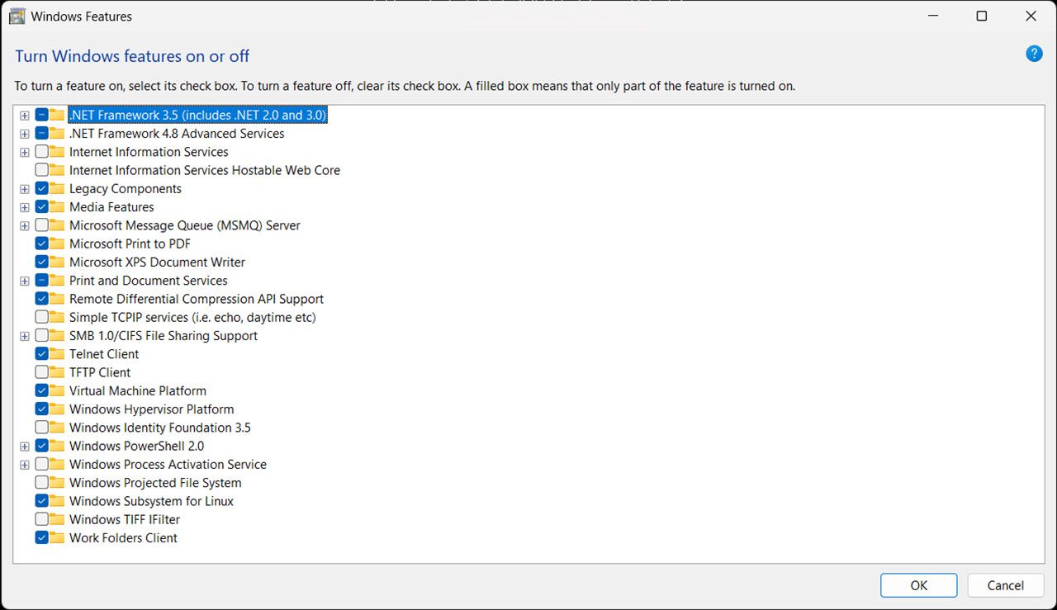Click the Cancel button
This screenshot has height=610, width=1057.
pos(1005,584)
